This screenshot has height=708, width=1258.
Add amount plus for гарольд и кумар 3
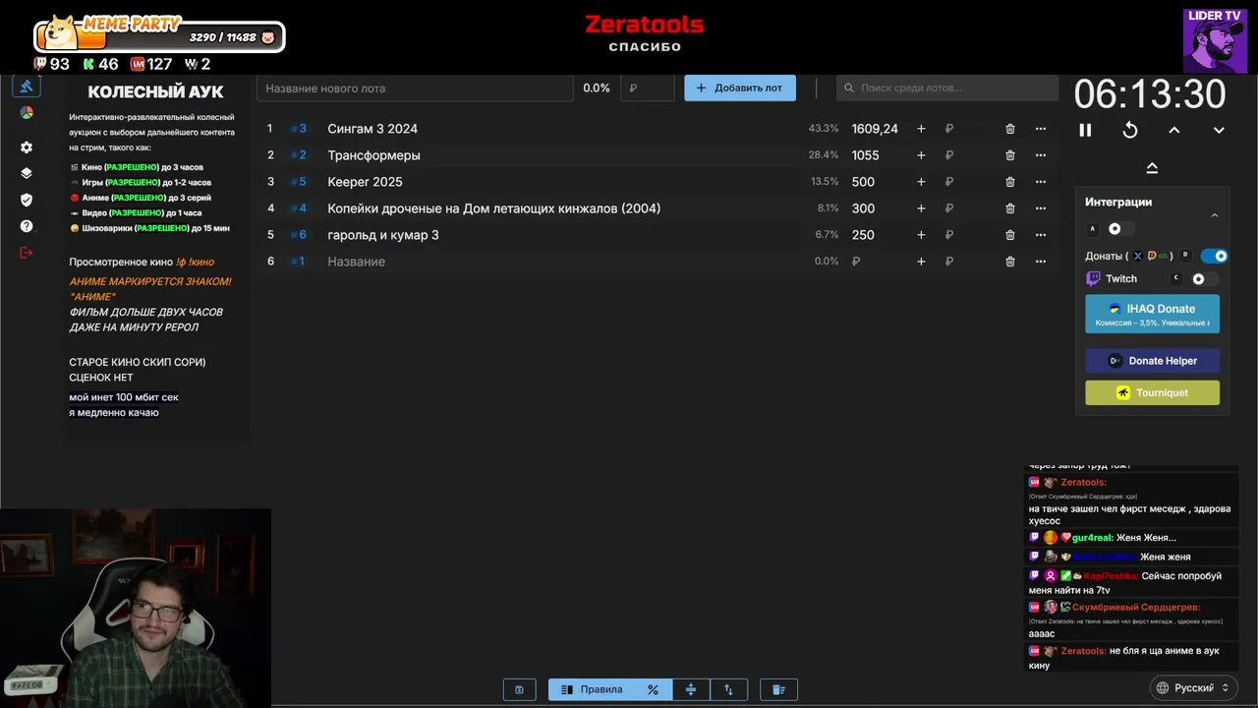click(921, 235)
